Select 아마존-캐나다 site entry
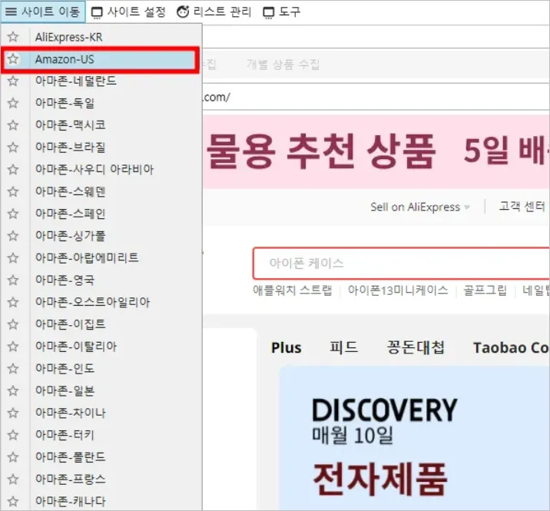Viewport: 550px width, 511px height. (x=101, y=501)
